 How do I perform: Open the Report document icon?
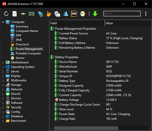pos(14,14)
